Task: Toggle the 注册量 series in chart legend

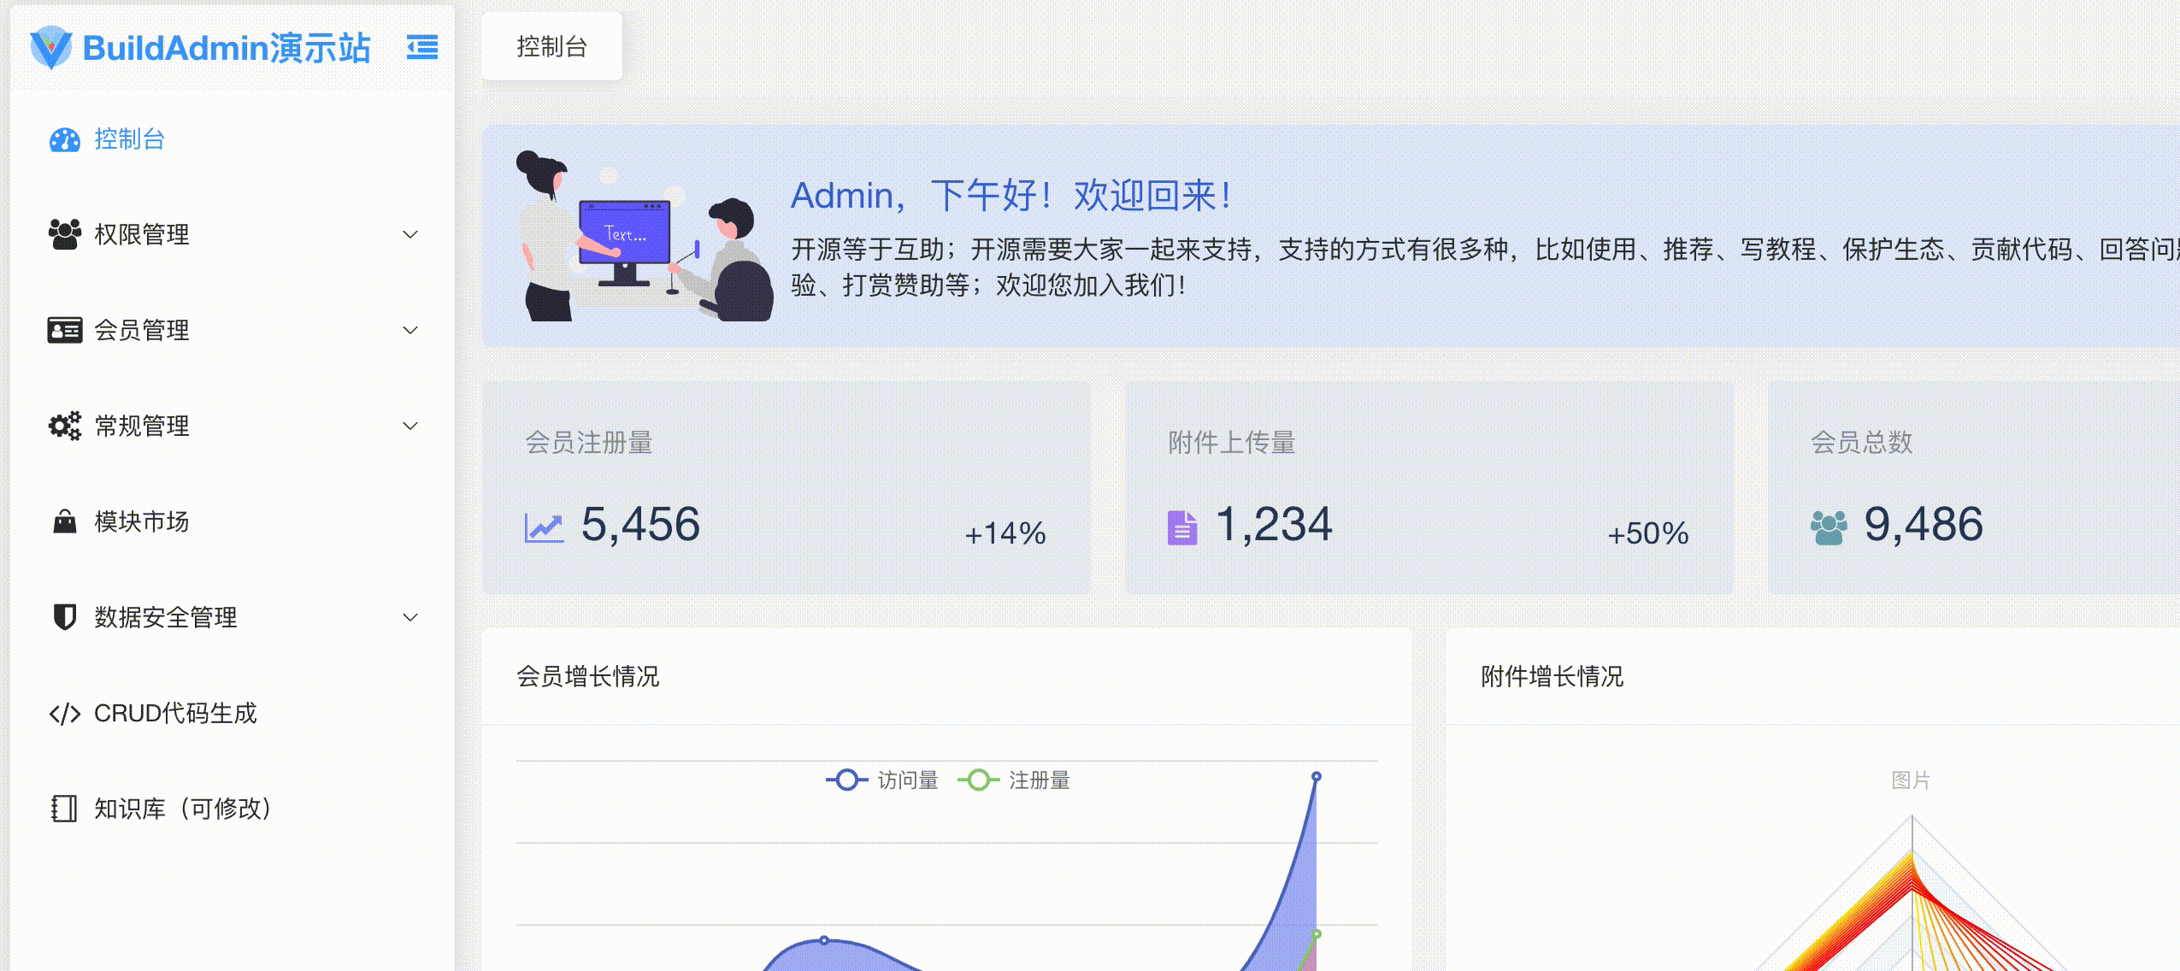Action: pos(1015,780)
